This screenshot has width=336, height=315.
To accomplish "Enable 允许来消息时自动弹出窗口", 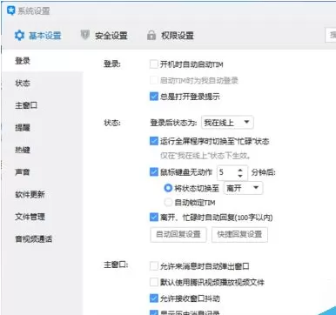I will pyautogui.click(x=154, y=266).
